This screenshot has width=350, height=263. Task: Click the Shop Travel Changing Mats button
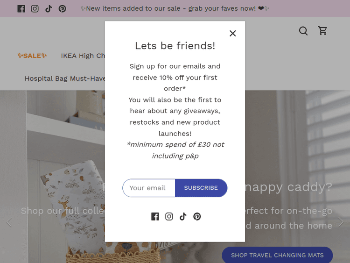(277, 255)
